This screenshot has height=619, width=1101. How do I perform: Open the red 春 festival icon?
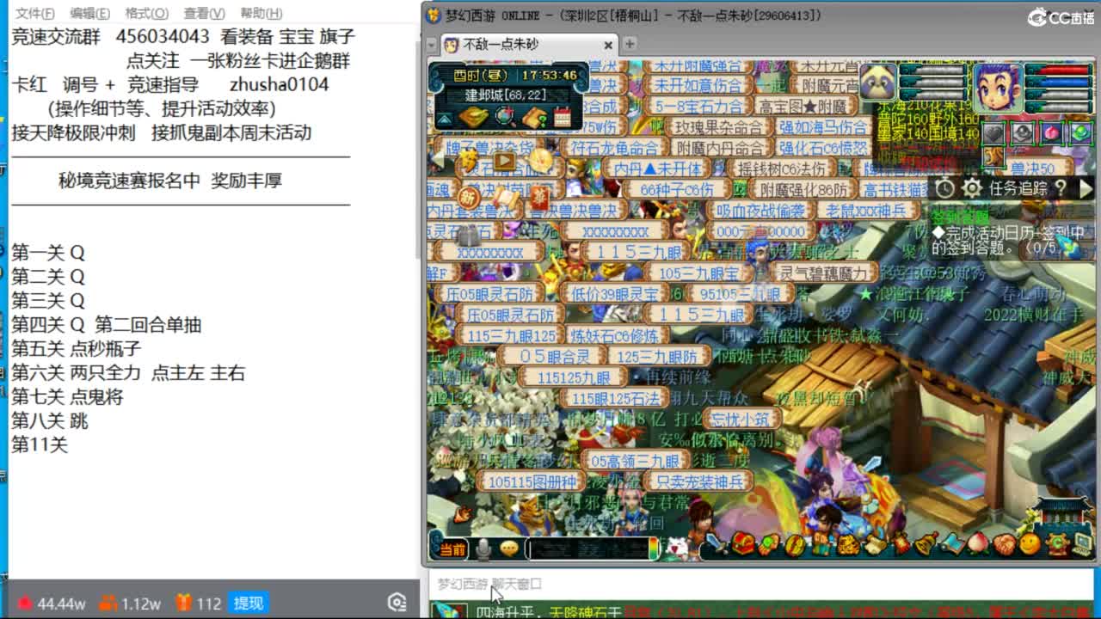(x=539, y=199)
